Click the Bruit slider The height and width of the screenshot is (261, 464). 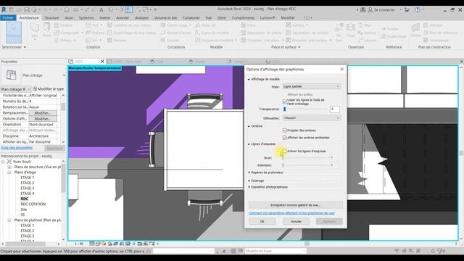click(304, 158)
